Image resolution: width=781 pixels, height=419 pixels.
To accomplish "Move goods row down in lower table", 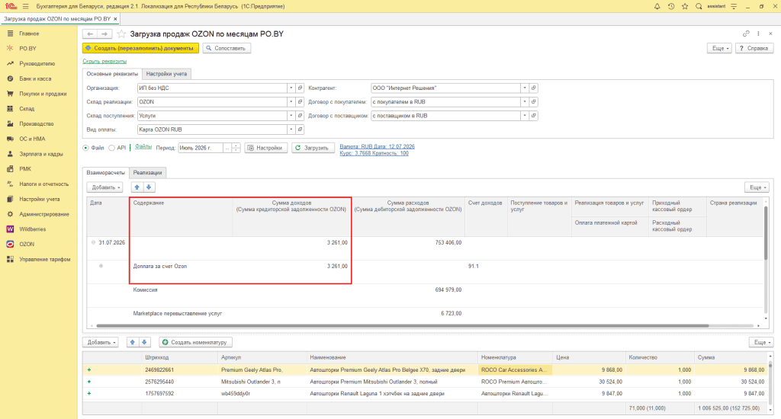I will click(144, 342).
